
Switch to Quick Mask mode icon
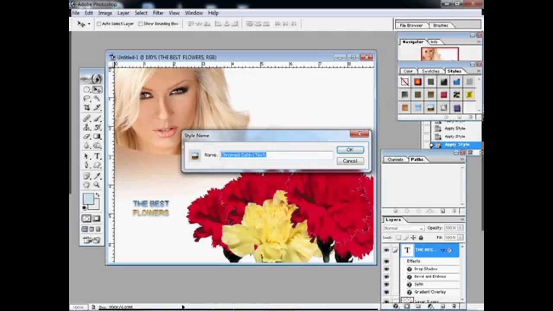[96, 219]
